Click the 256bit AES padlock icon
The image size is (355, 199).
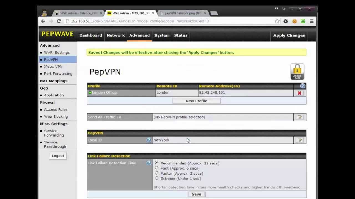point(297,72)
